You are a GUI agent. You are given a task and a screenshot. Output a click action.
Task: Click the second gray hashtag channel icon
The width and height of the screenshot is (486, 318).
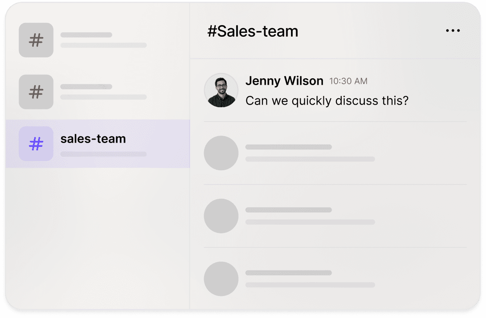click(x=36, y=92)
